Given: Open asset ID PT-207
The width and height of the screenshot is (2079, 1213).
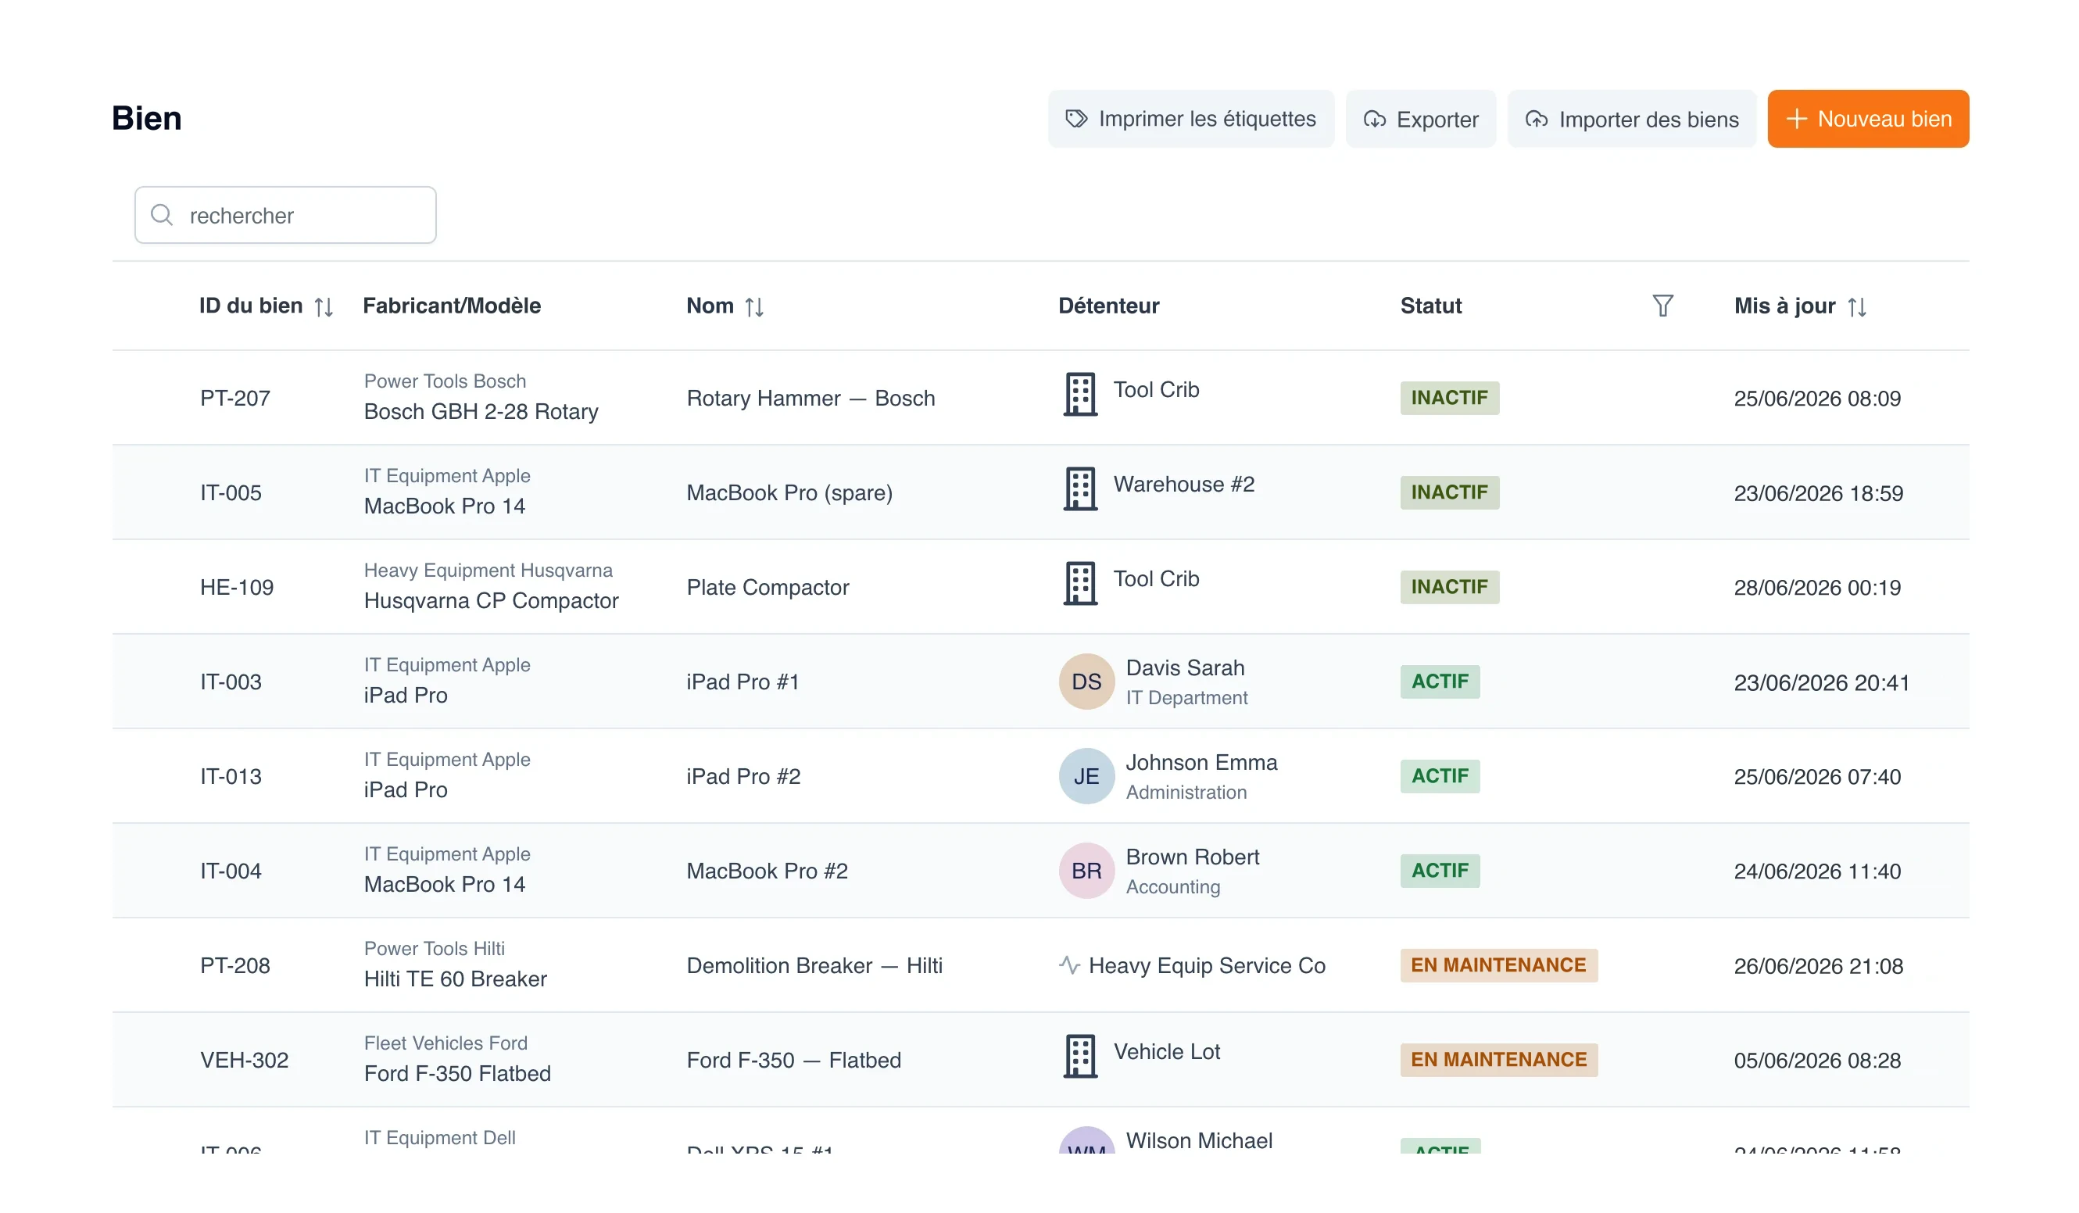Looking at the screenshot, I should 235,398.
